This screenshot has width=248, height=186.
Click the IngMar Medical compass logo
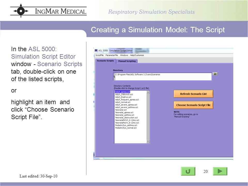(x=21, y=11)
